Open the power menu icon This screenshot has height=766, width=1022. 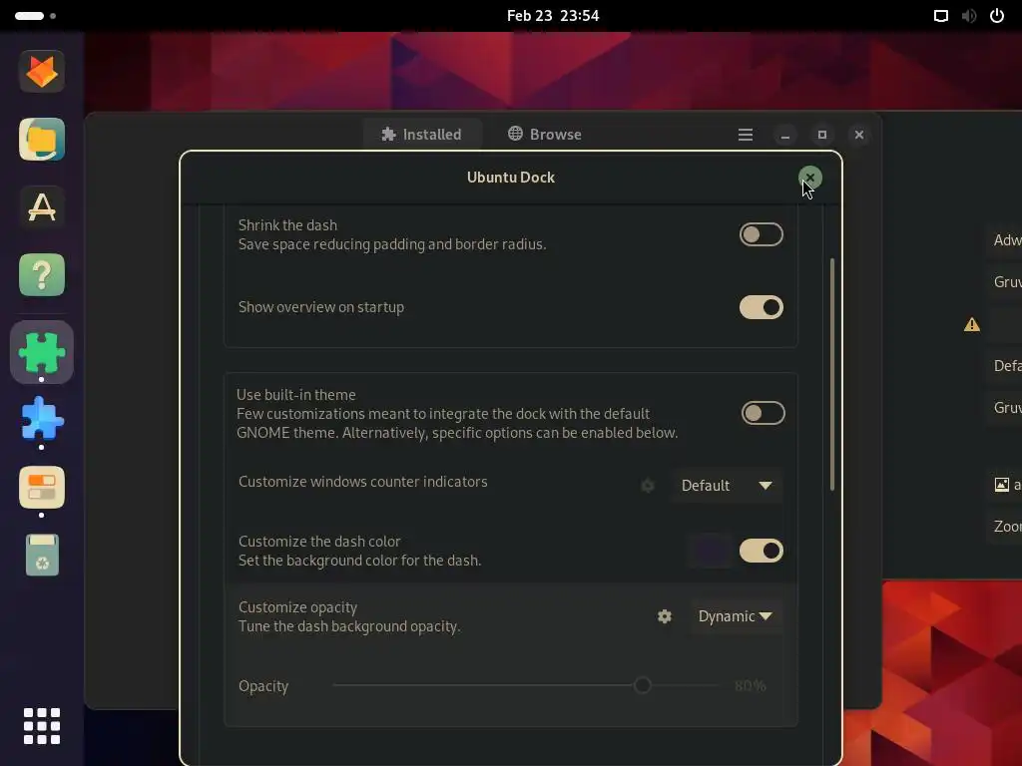click(997, 16)
